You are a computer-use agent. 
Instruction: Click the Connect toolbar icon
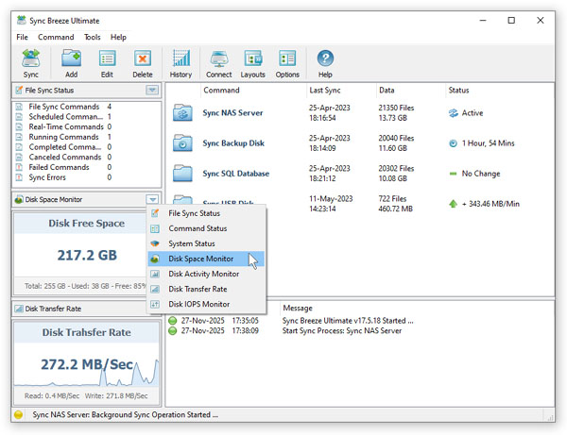coord(219,59)
